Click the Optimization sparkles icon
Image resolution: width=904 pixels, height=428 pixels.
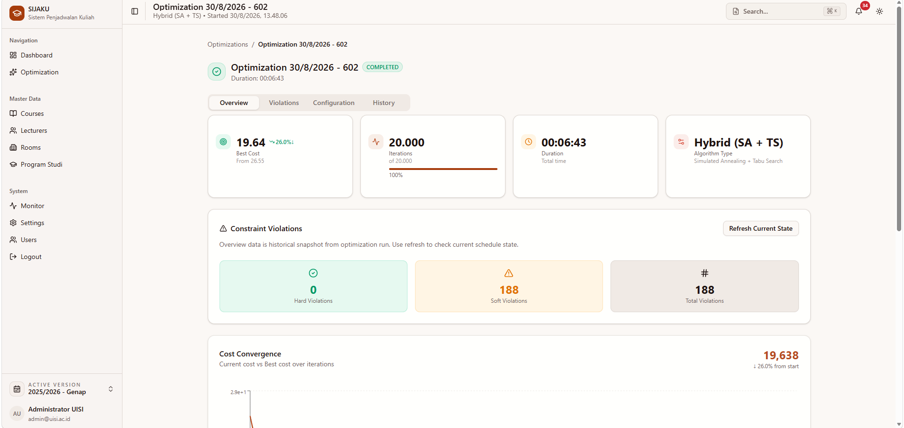click(x=13, y=72)
